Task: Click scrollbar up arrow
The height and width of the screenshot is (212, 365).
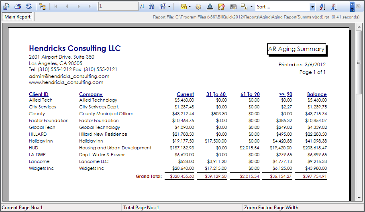Action: [x=359, y=27]
